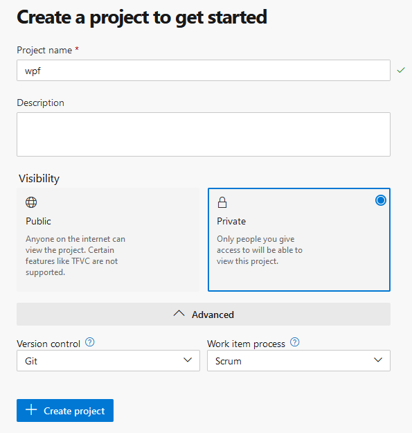Screen dimensions: 412x433
Task: Click the plus icon on Create project
Action: pos(31,410)
